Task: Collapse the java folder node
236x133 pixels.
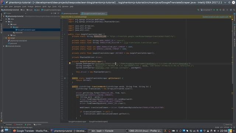Action: (11, 27)
